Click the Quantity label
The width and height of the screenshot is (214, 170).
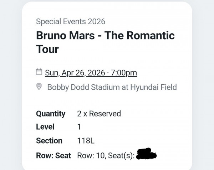click(51, 114)
